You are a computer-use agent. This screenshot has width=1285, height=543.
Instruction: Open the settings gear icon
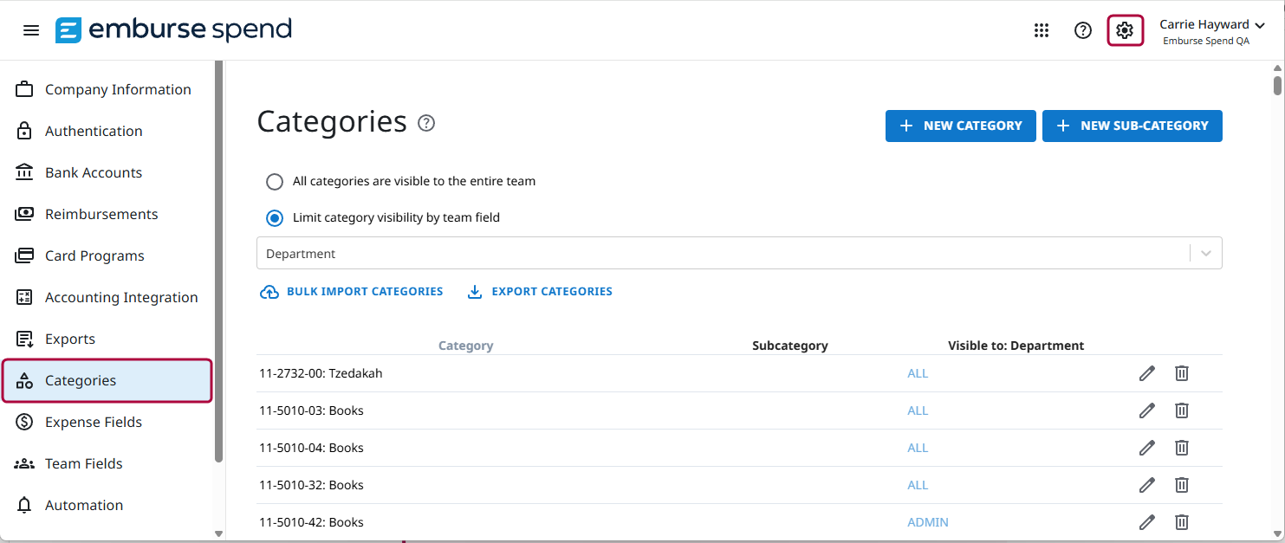[1125, 29]
